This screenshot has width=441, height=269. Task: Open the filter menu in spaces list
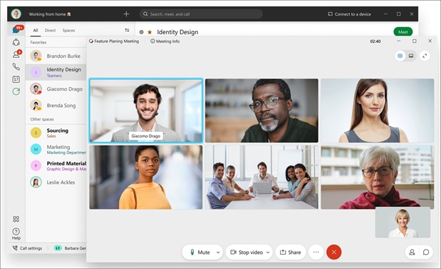[x=127, y=30]
